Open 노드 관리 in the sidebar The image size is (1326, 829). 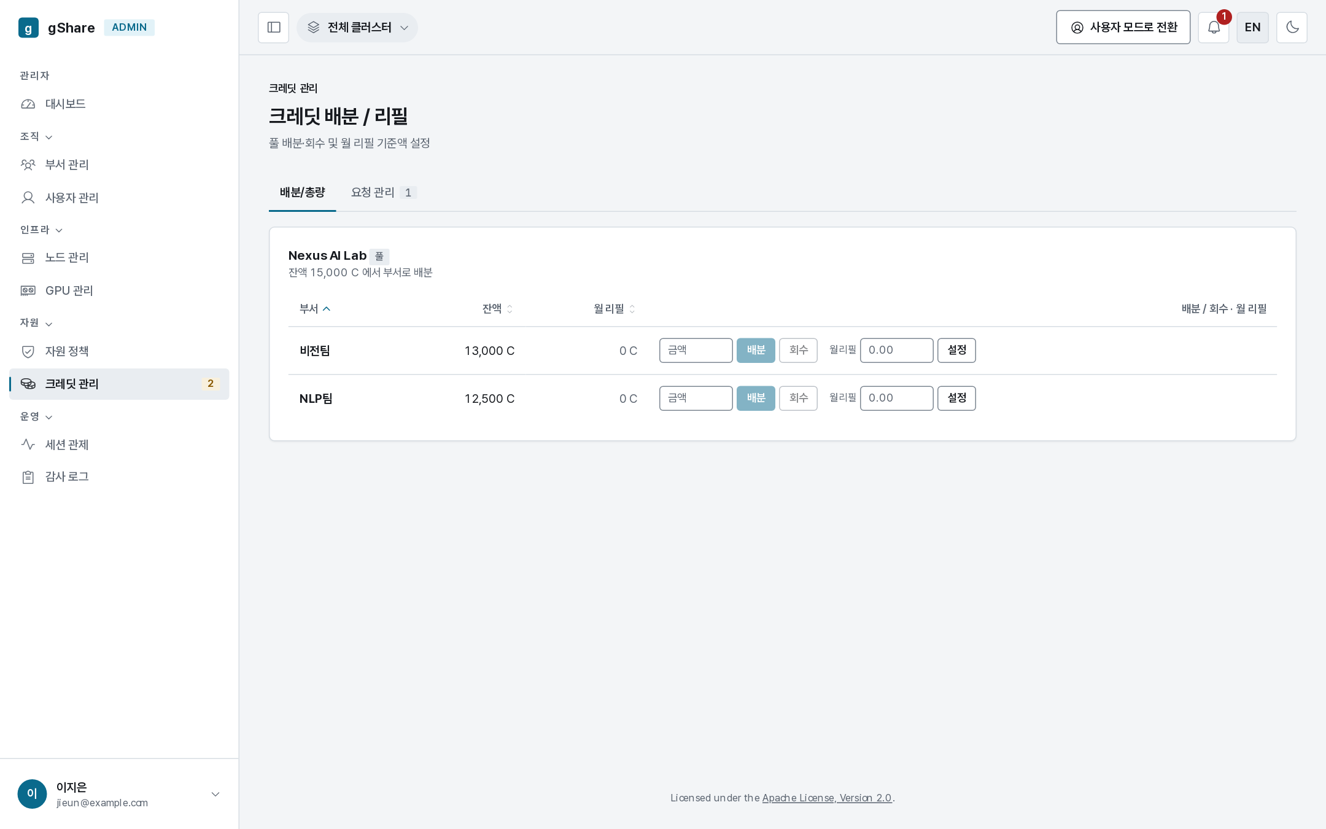pyautogui.click(x=119, y=258)
